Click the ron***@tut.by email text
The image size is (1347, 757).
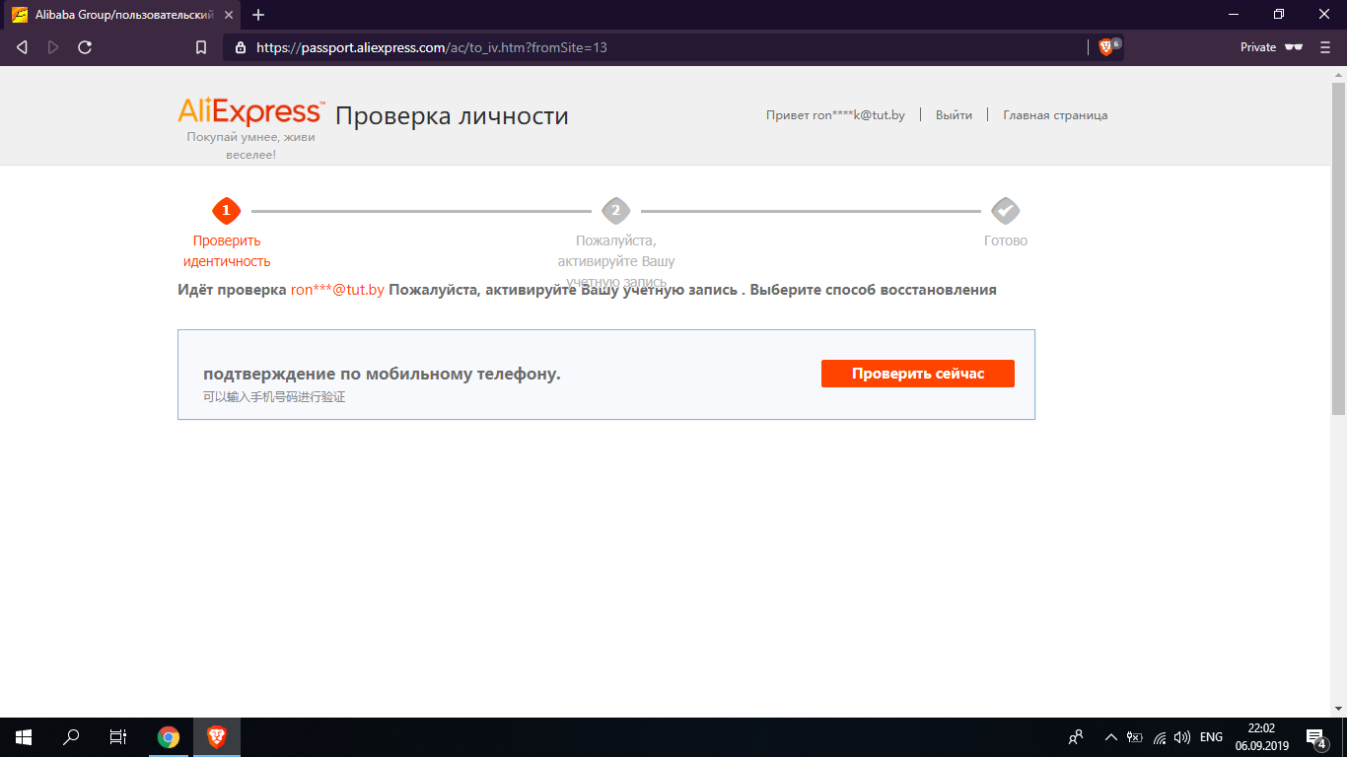point(337,290)
